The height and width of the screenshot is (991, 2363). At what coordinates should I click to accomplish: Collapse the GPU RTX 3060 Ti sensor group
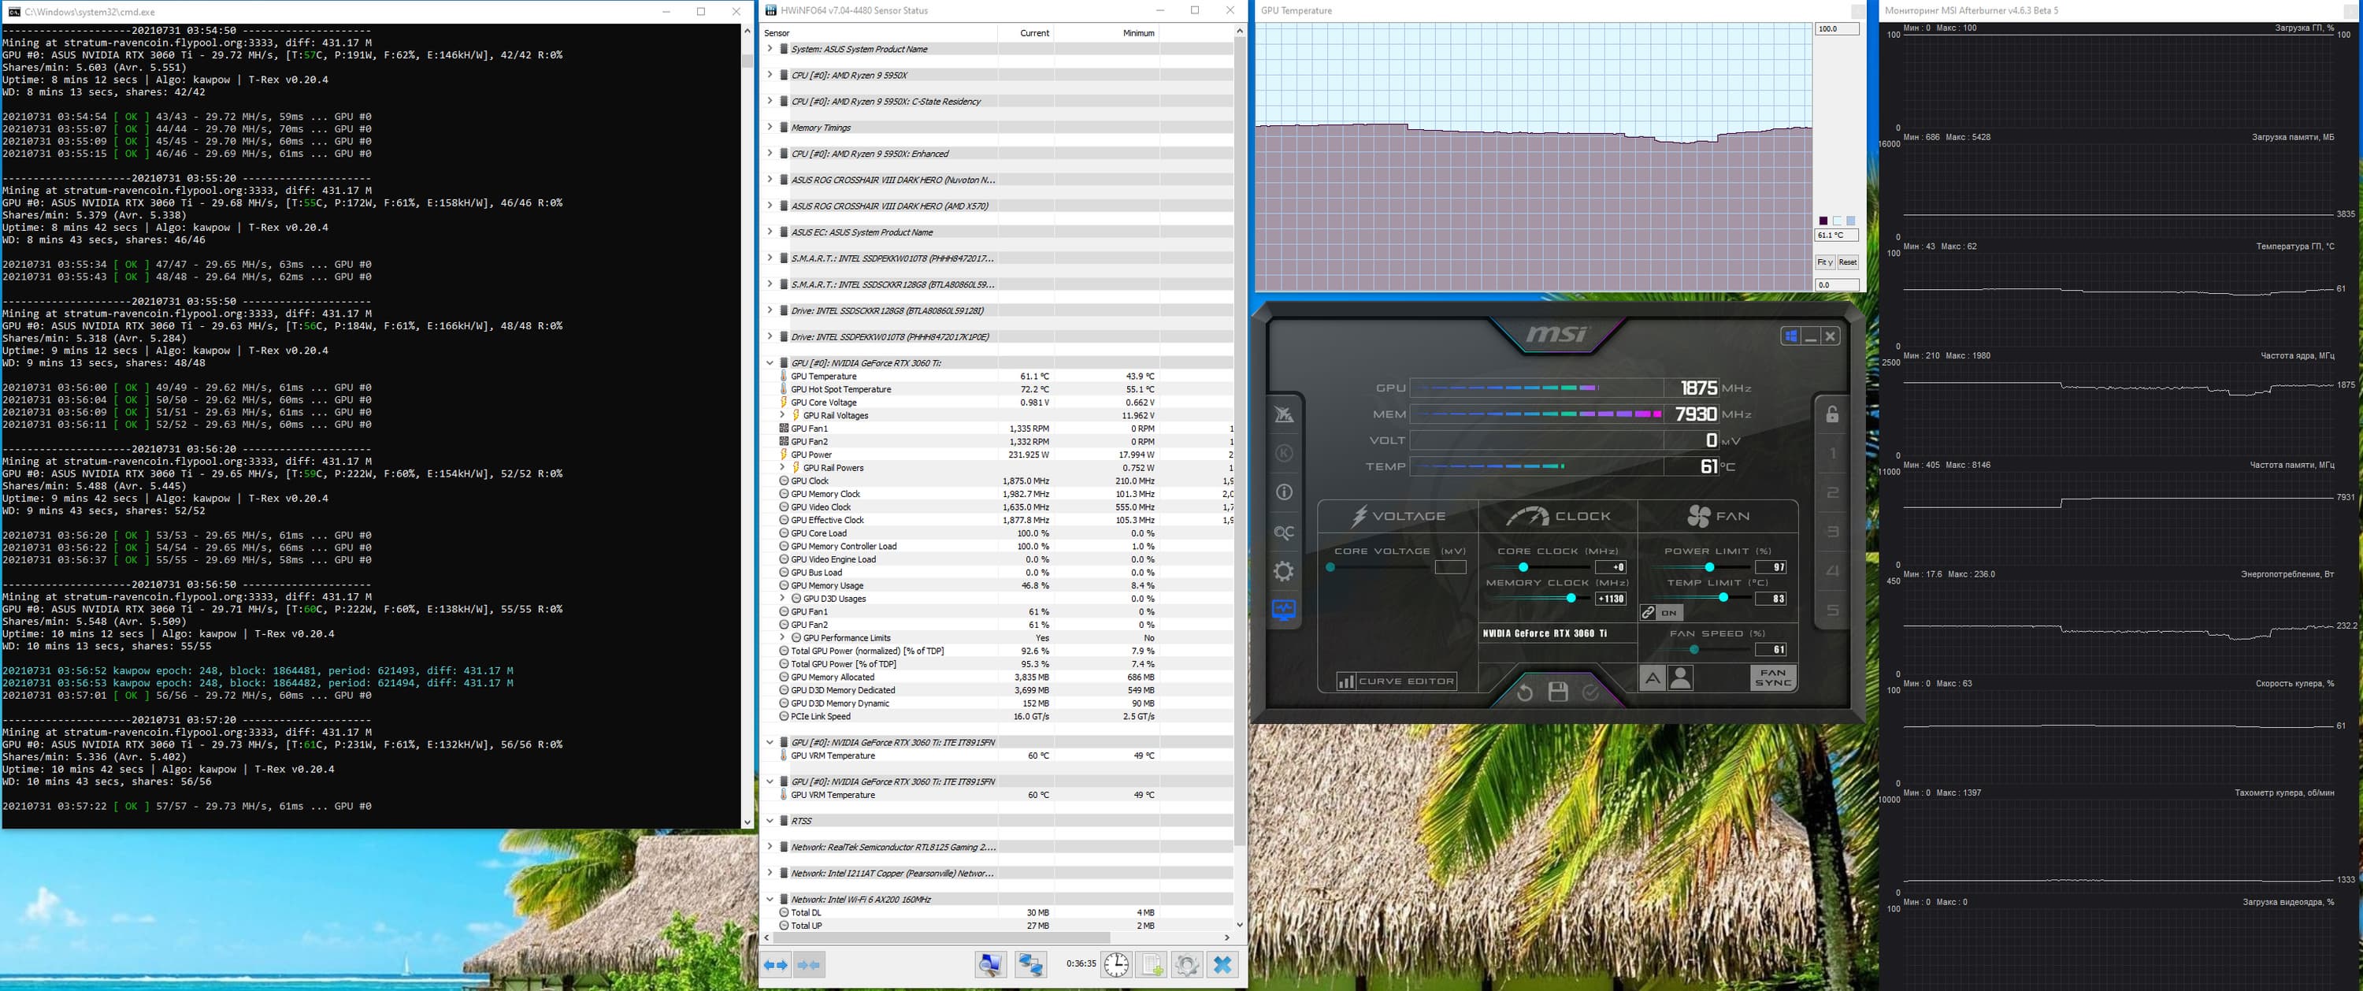[770, 362]
